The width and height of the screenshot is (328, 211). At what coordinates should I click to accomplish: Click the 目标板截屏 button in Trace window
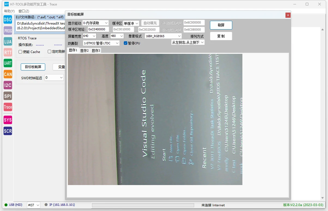point(33,67)
